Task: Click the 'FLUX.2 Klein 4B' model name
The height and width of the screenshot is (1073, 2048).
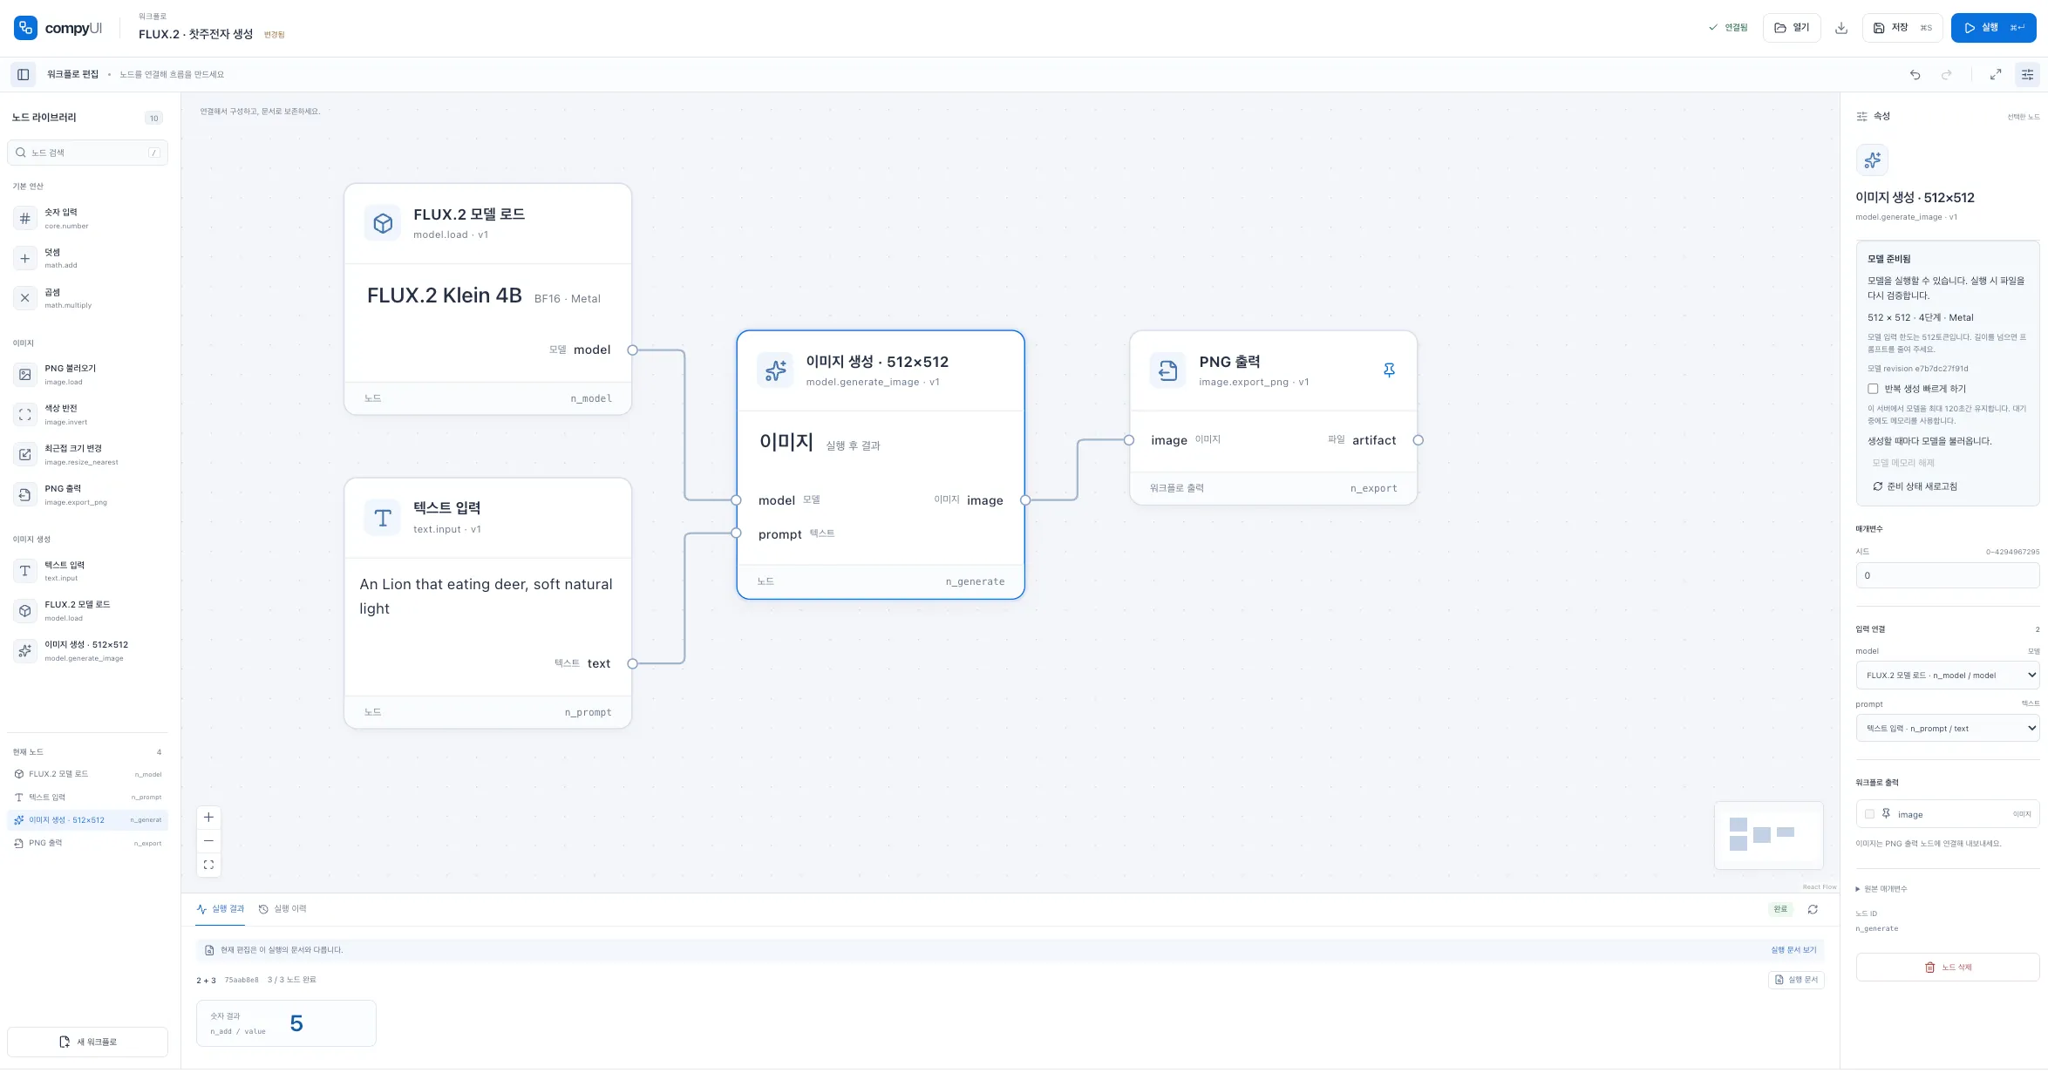Action: (445, 296)
